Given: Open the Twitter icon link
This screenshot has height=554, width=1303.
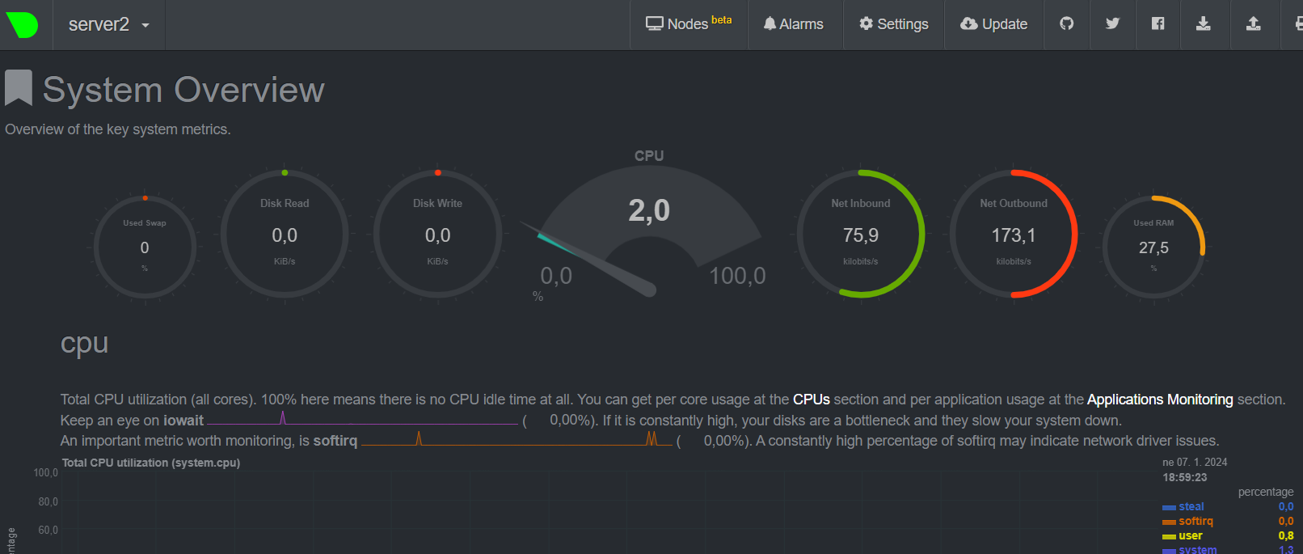Looking at the screenshot, I should point(1112,24).
